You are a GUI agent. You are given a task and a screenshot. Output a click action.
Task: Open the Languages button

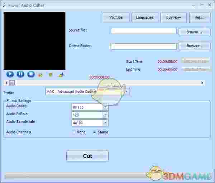145,18
